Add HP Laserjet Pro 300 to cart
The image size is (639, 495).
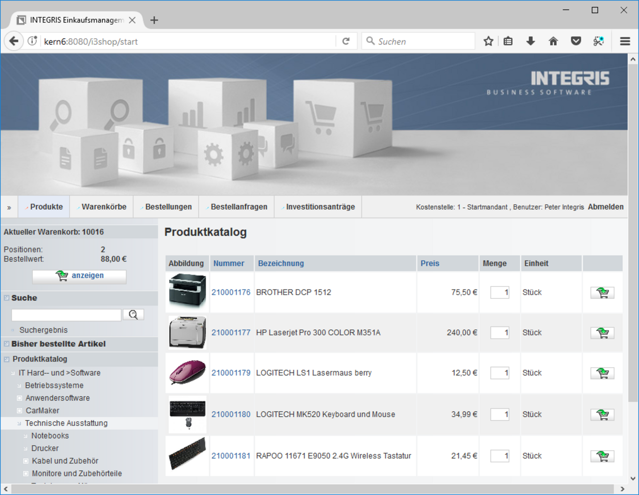[x=602, y=333]
